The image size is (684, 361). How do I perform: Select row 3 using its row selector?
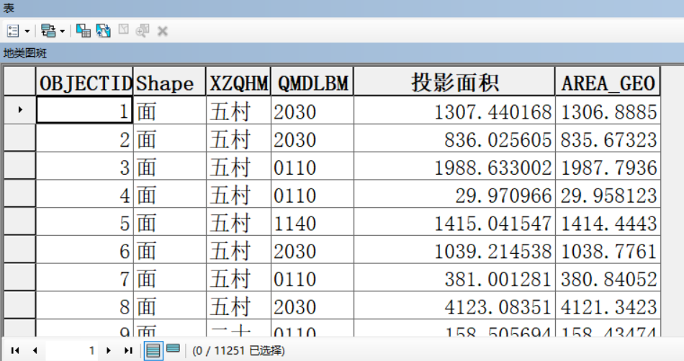(x=19, y=167)
